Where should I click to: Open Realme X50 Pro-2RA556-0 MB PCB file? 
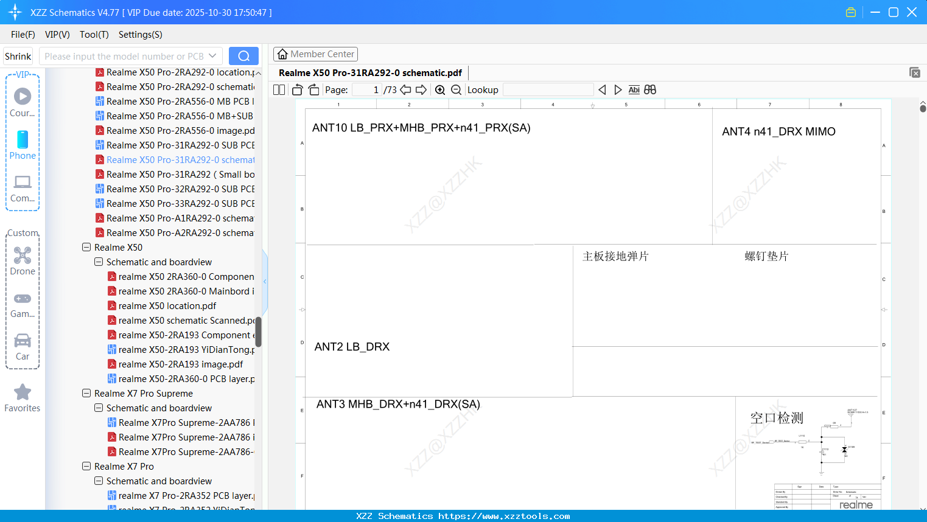175,102
